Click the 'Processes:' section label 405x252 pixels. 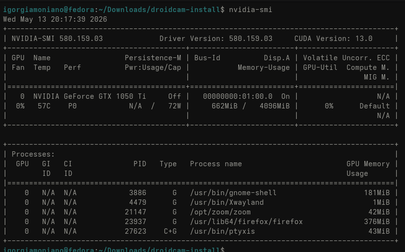(x=33, y=155)
